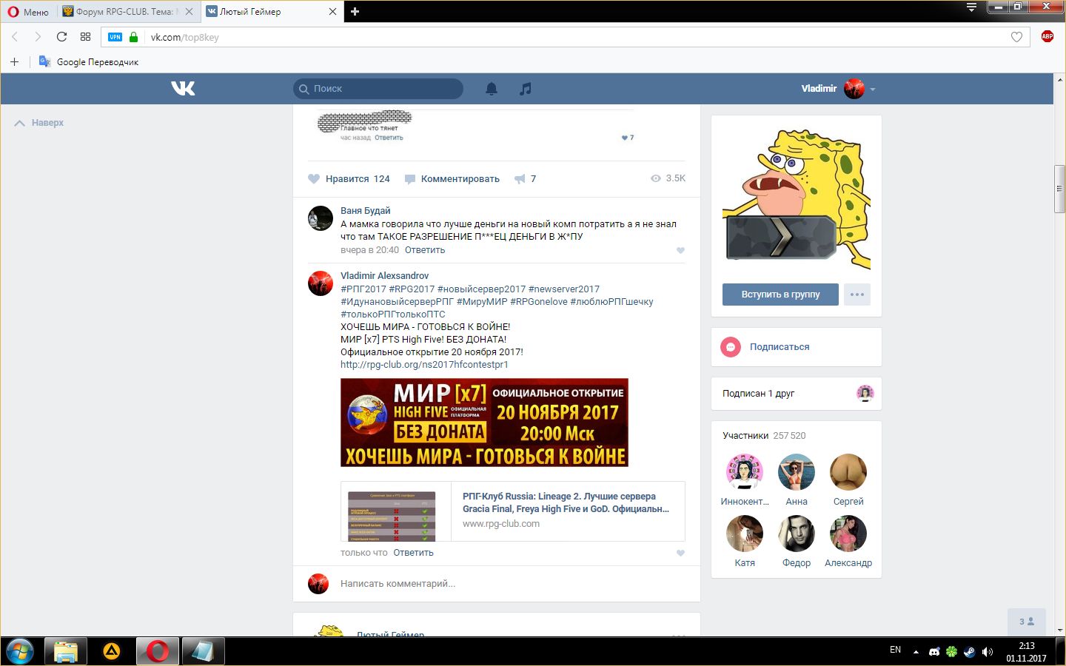Click Подписаться for group notifications

coord(779,347)
